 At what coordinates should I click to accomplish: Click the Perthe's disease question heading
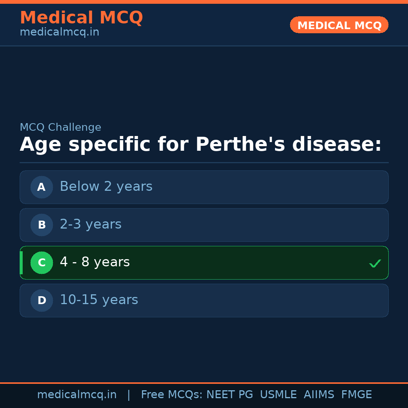tap(201, 145)
